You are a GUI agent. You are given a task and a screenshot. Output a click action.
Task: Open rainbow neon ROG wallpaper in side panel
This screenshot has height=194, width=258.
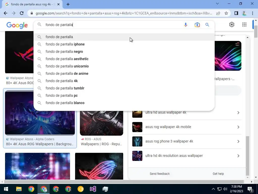(x=228, y=56)
